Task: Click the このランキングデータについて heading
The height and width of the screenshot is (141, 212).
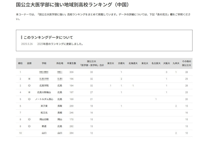Action: (x=48, y=37)
